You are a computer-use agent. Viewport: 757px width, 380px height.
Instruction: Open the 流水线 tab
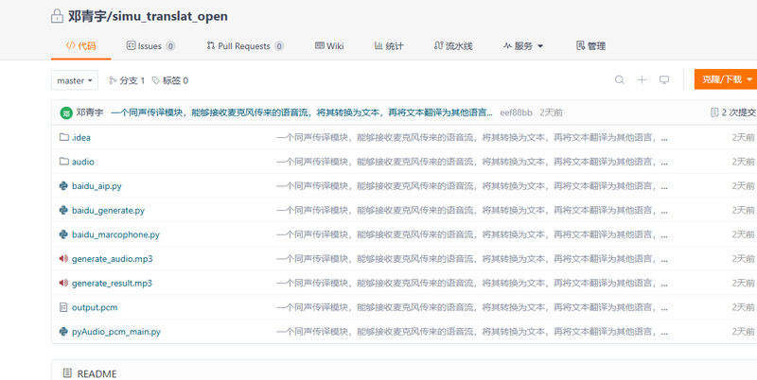[x=453, y=46]
